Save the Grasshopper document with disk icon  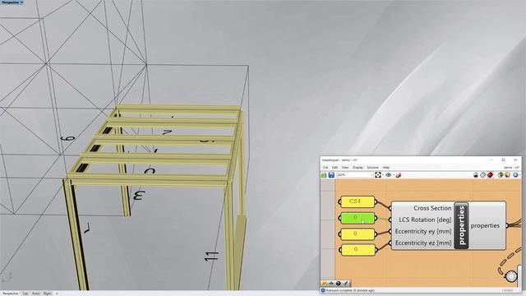pyautogui.click(x=331, y=175)
